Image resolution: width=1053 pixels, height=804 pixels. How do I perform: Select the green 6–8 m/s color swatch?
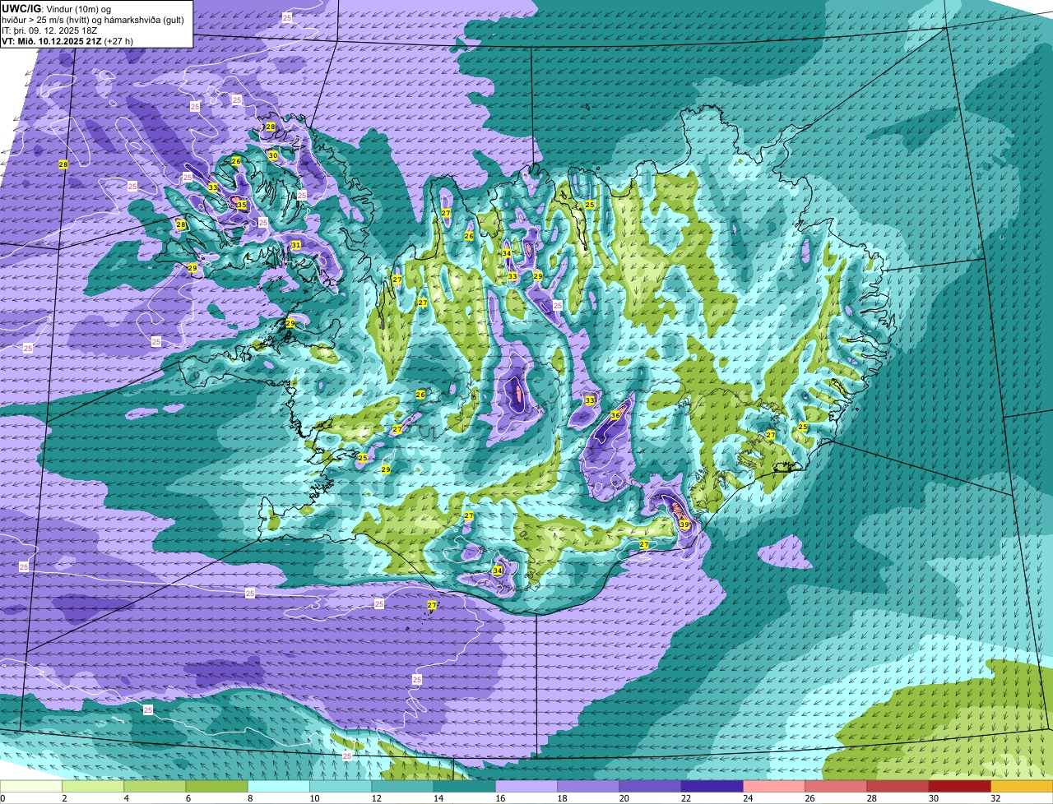click(217, 786)
